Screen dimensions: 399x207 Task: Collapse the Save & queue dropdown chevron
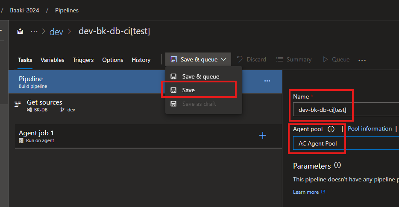224,59
